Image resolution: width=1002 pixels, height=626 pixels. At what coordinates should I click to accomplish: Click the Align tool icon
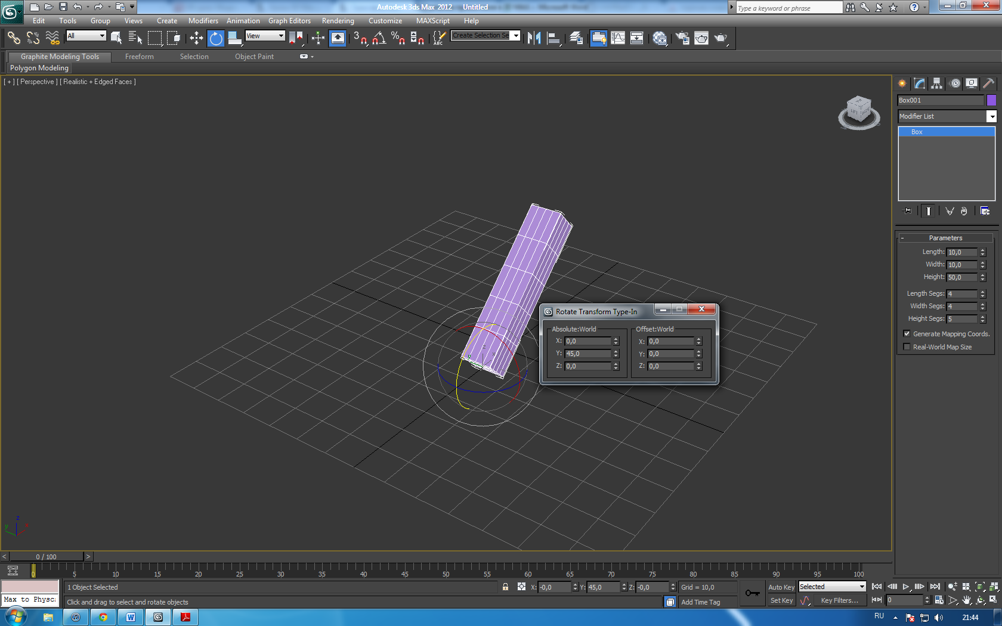point(553,38)
